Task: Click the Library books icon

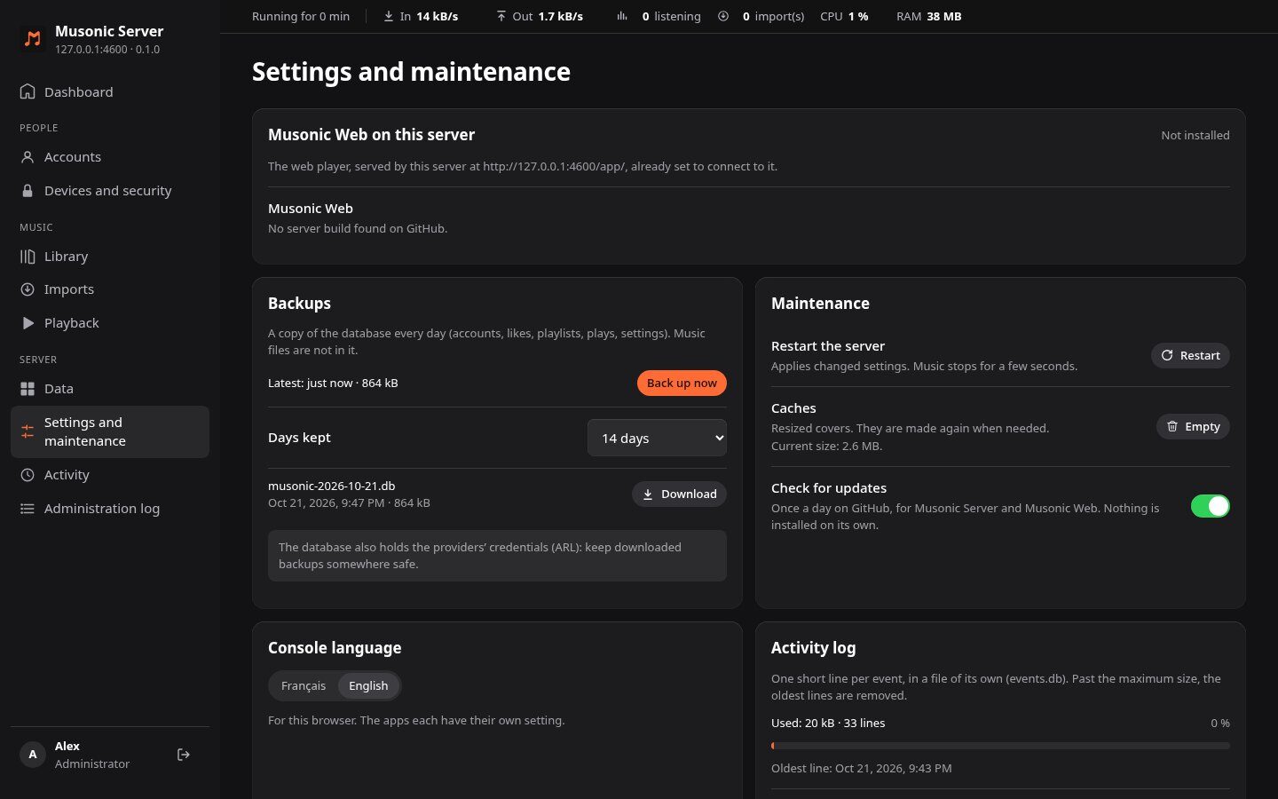Action: pyautogui.click(x=28, y=257)
